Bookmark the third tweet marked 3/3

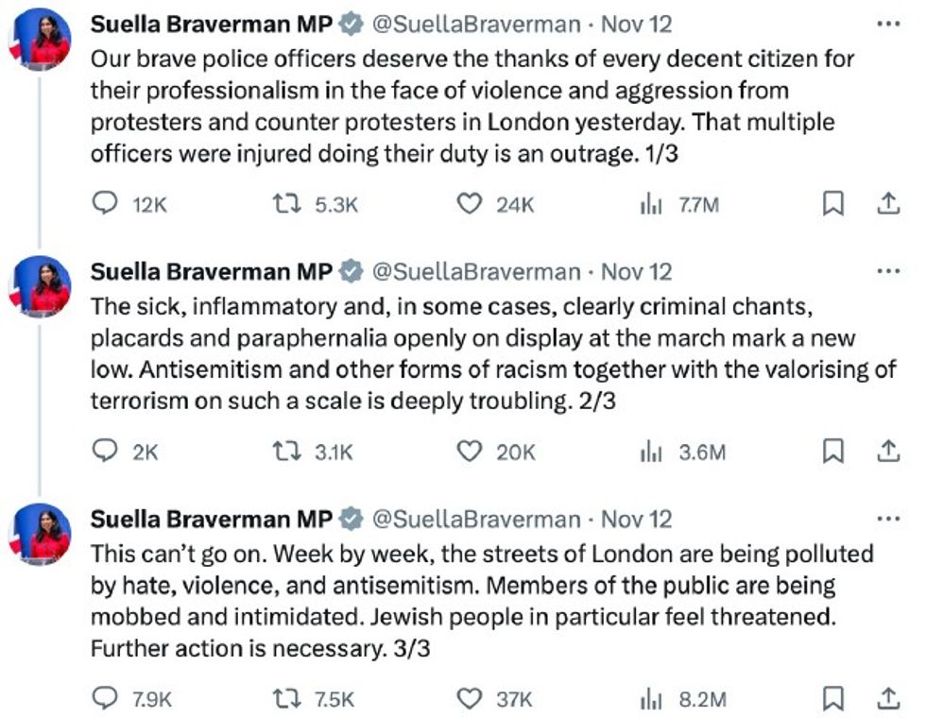point(832,699)
